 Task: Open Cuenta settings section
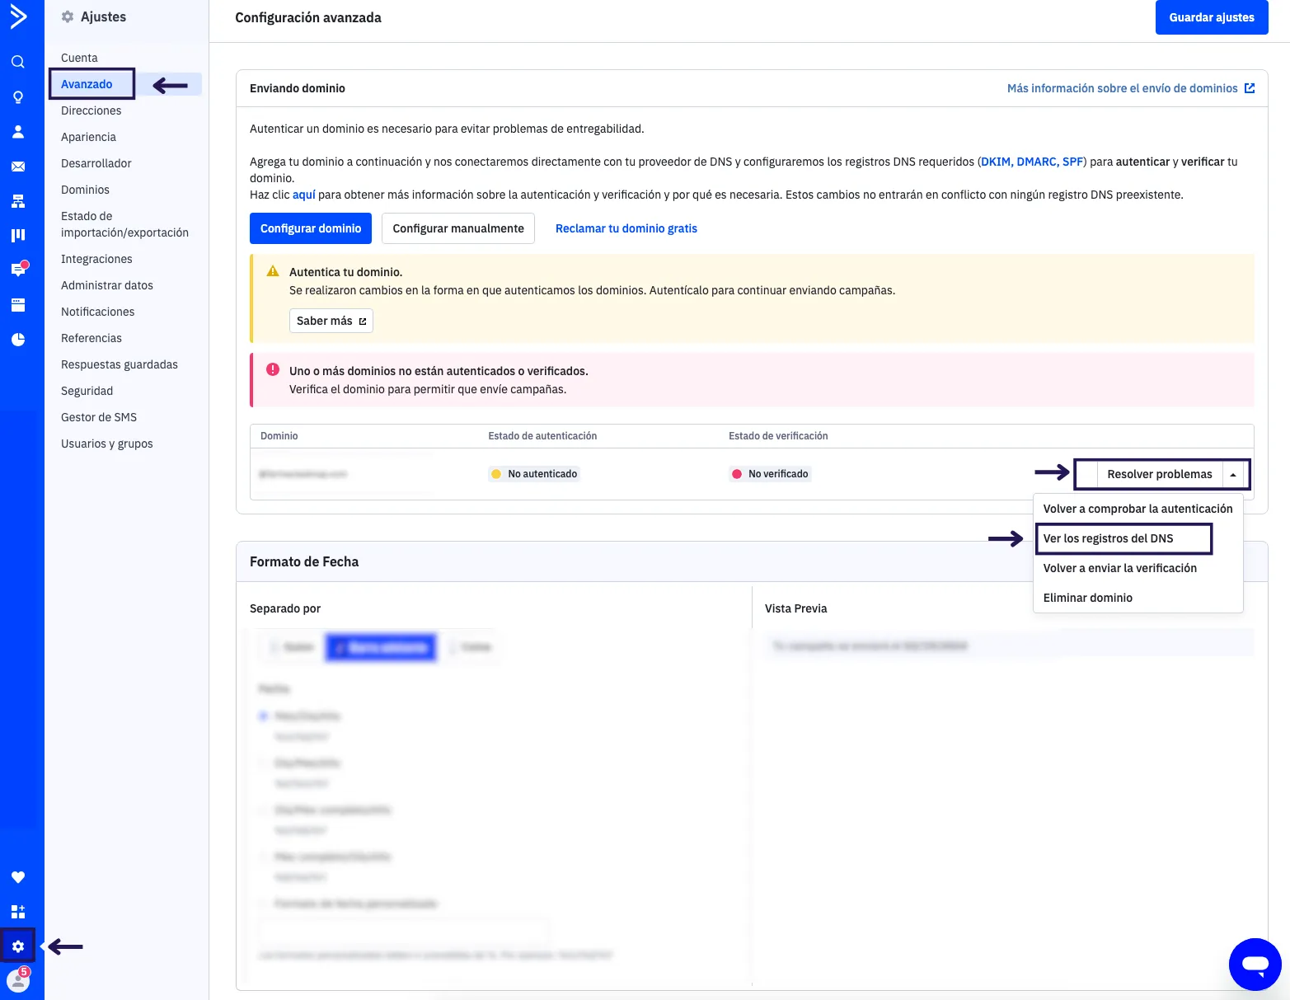[79, 58]
